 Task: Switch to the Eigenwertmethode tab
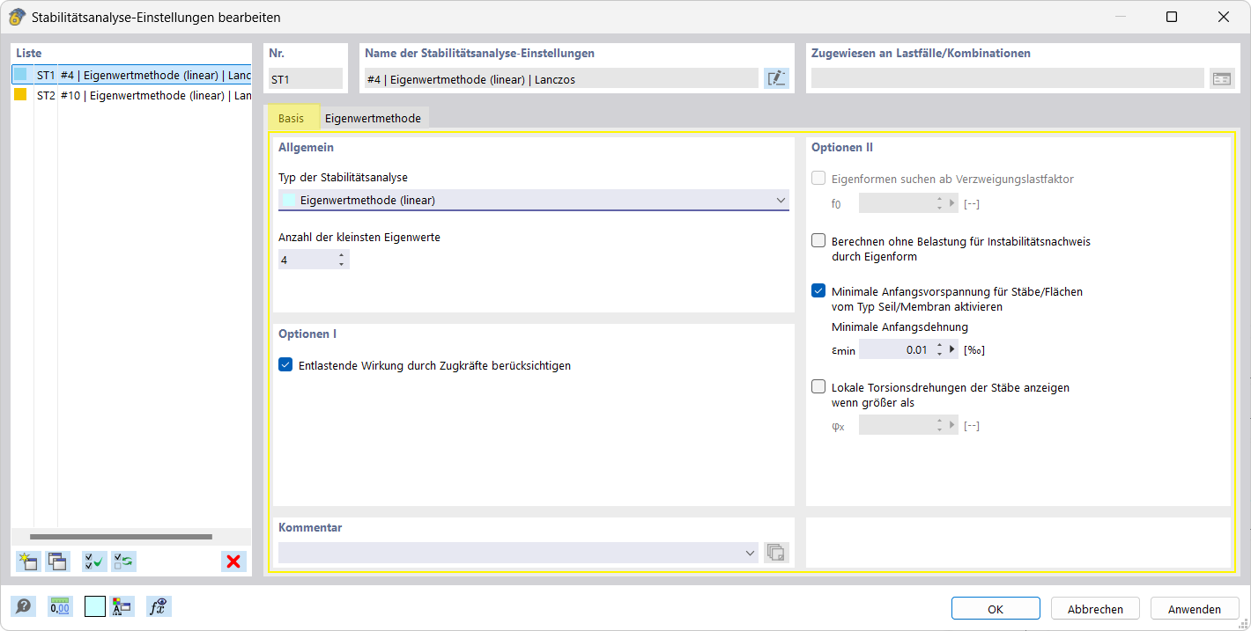[x=373, y=115]
